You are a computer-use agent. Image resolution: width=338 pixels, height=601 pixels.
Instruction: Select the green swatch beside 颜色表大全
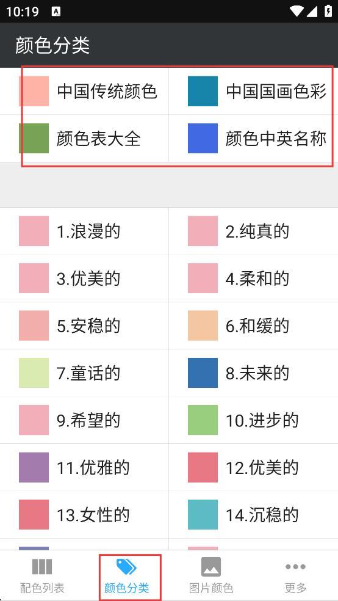point(34,138)
